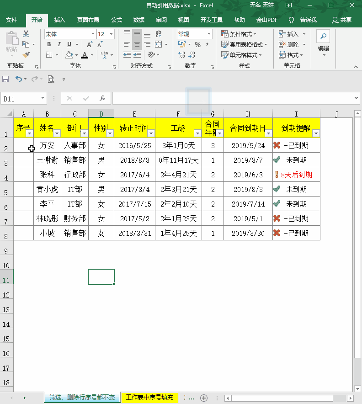The width and height of the screenshot is (362, 404).
Task: Add a new sheet with plus button
Action: 204,398
